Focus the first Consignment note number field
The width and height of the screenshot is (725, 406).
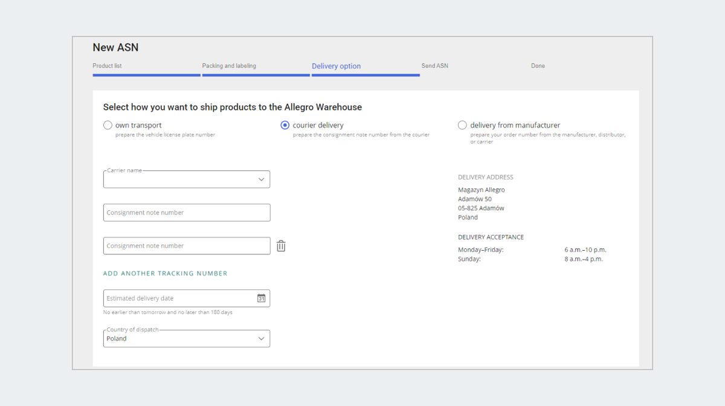pyautogui.click(x=187, y=213)
